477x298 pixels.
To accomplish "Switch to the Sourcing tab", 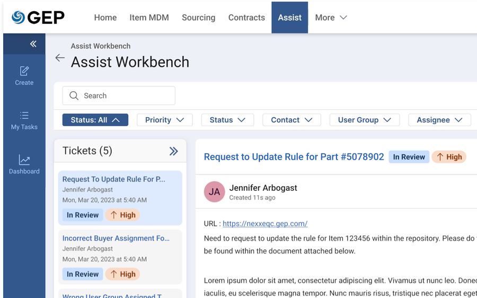I will pyautogui.click(x=199, y=17).
